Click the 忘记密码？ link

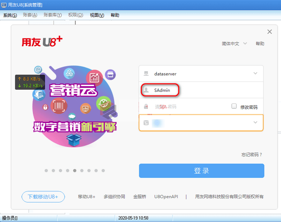pos(252,155)
